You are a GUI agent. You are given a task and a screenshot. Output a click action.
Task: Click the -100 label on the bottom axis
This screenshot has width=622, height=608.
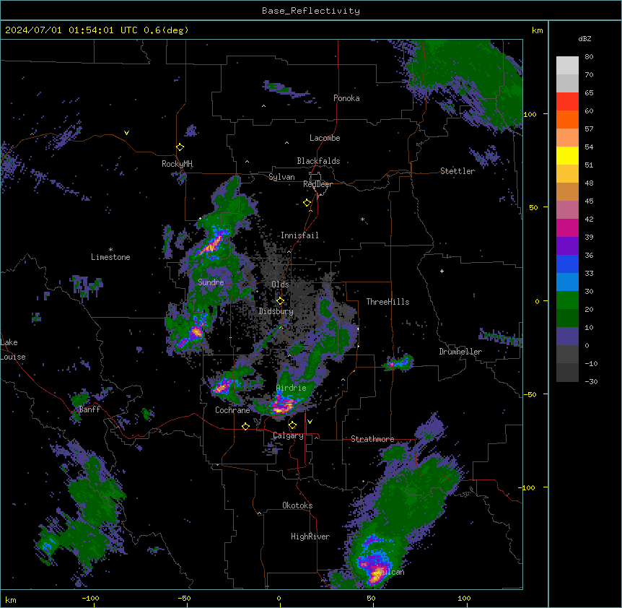click(90, 598)
